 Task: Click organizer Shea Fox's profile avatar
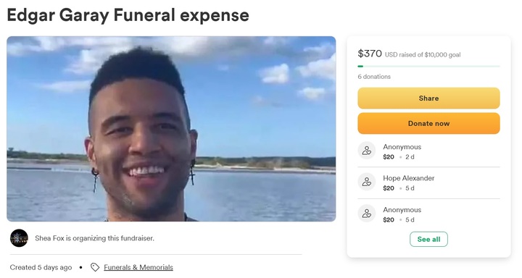[x=19, y=238]
